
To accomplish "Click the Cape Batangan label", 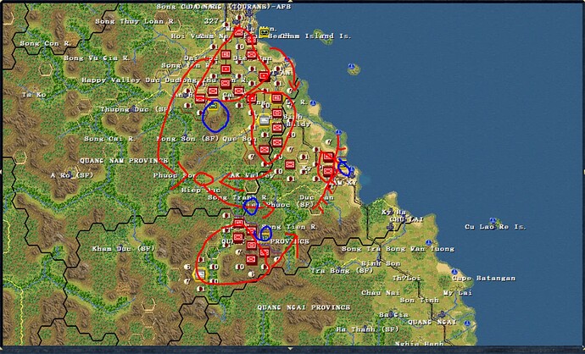I will pos(484,278).
